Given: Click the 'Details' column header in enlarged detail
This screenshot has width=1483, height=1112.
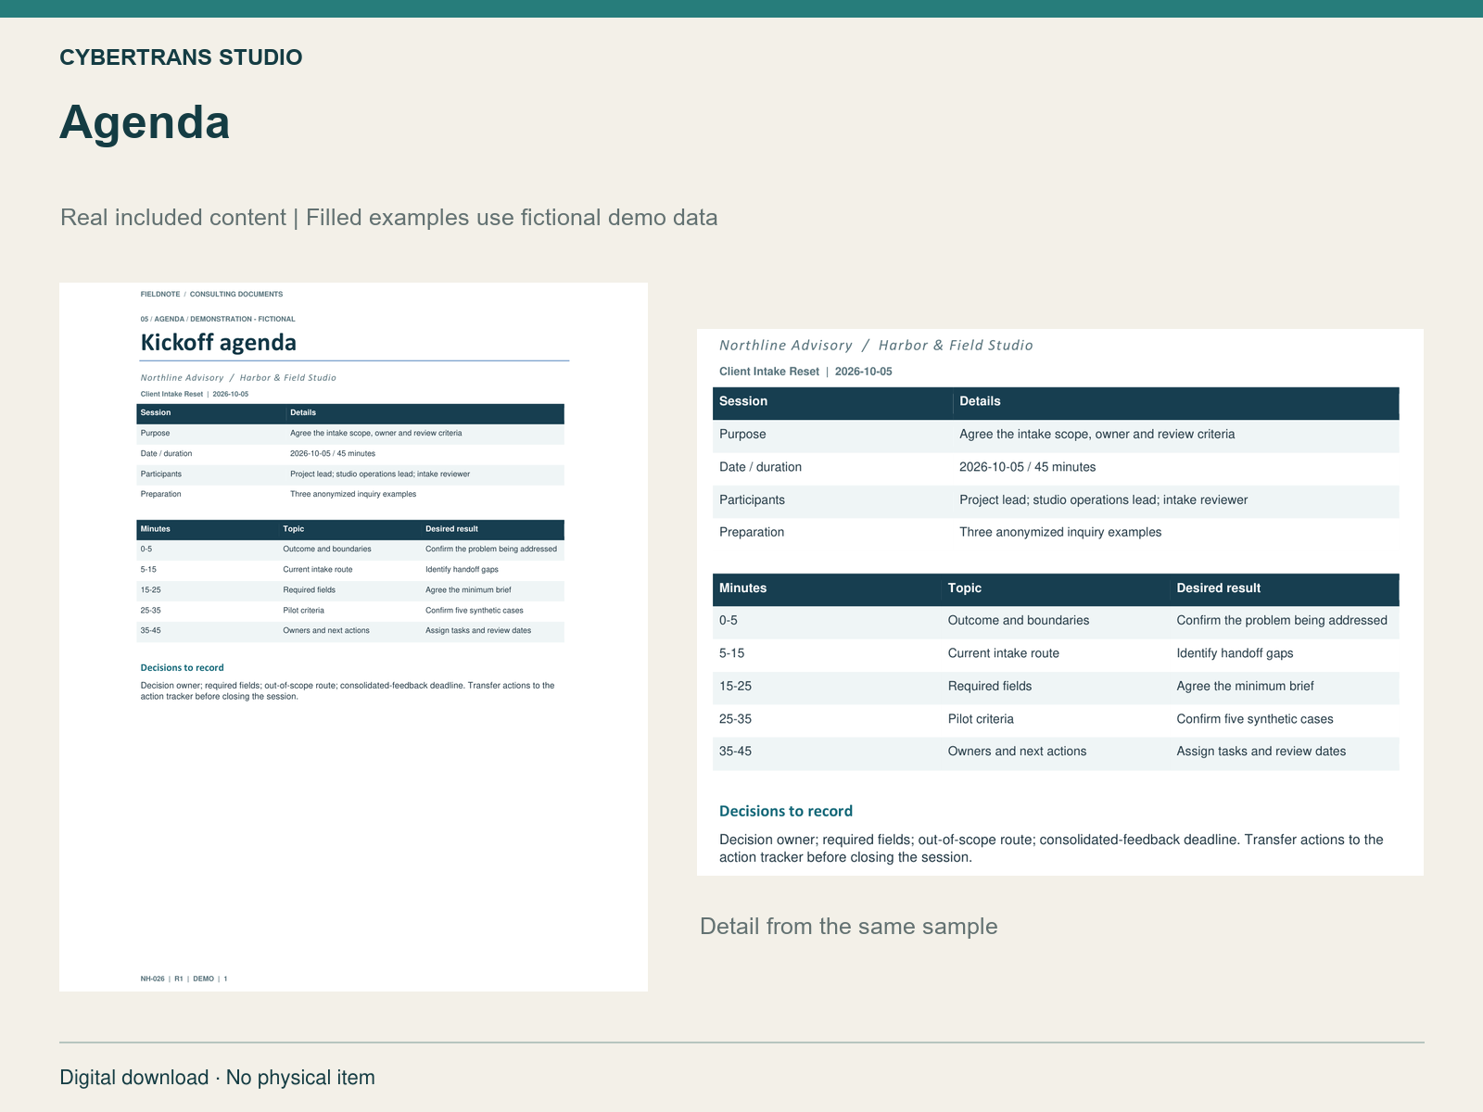Looking at the screenshot, I should point(980,401).
